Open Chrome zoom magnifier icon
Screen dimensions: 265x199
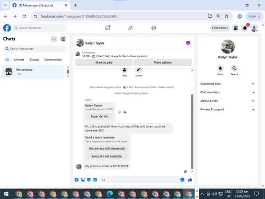(218, 16)
